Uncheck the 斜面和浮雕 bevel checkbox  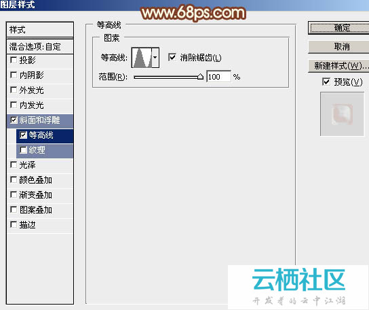tap(14, 120)
